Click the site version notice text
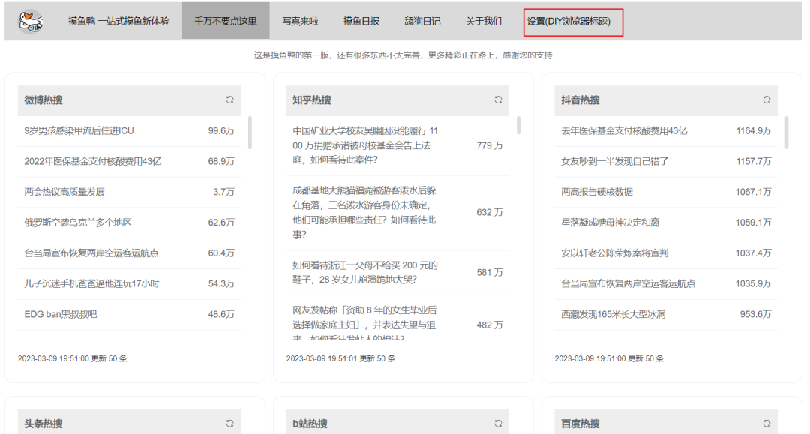The height and width of the screenshot is (434, 810). (x=403, y=55)
